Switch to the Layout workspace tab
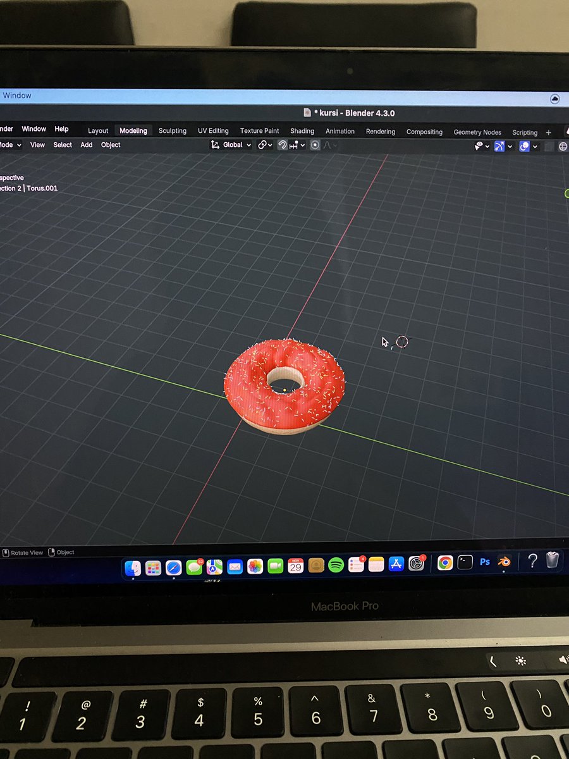Viewport: 569px width, 759px height. [98, 131]
